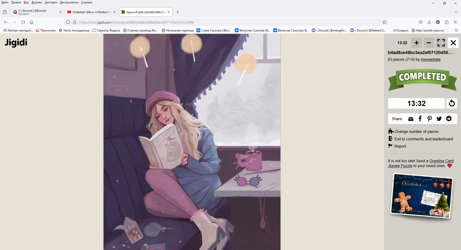This screenshot has height=250, width=461.
Task: Close the Jigidi side panel with X
Action: point(453,43)
